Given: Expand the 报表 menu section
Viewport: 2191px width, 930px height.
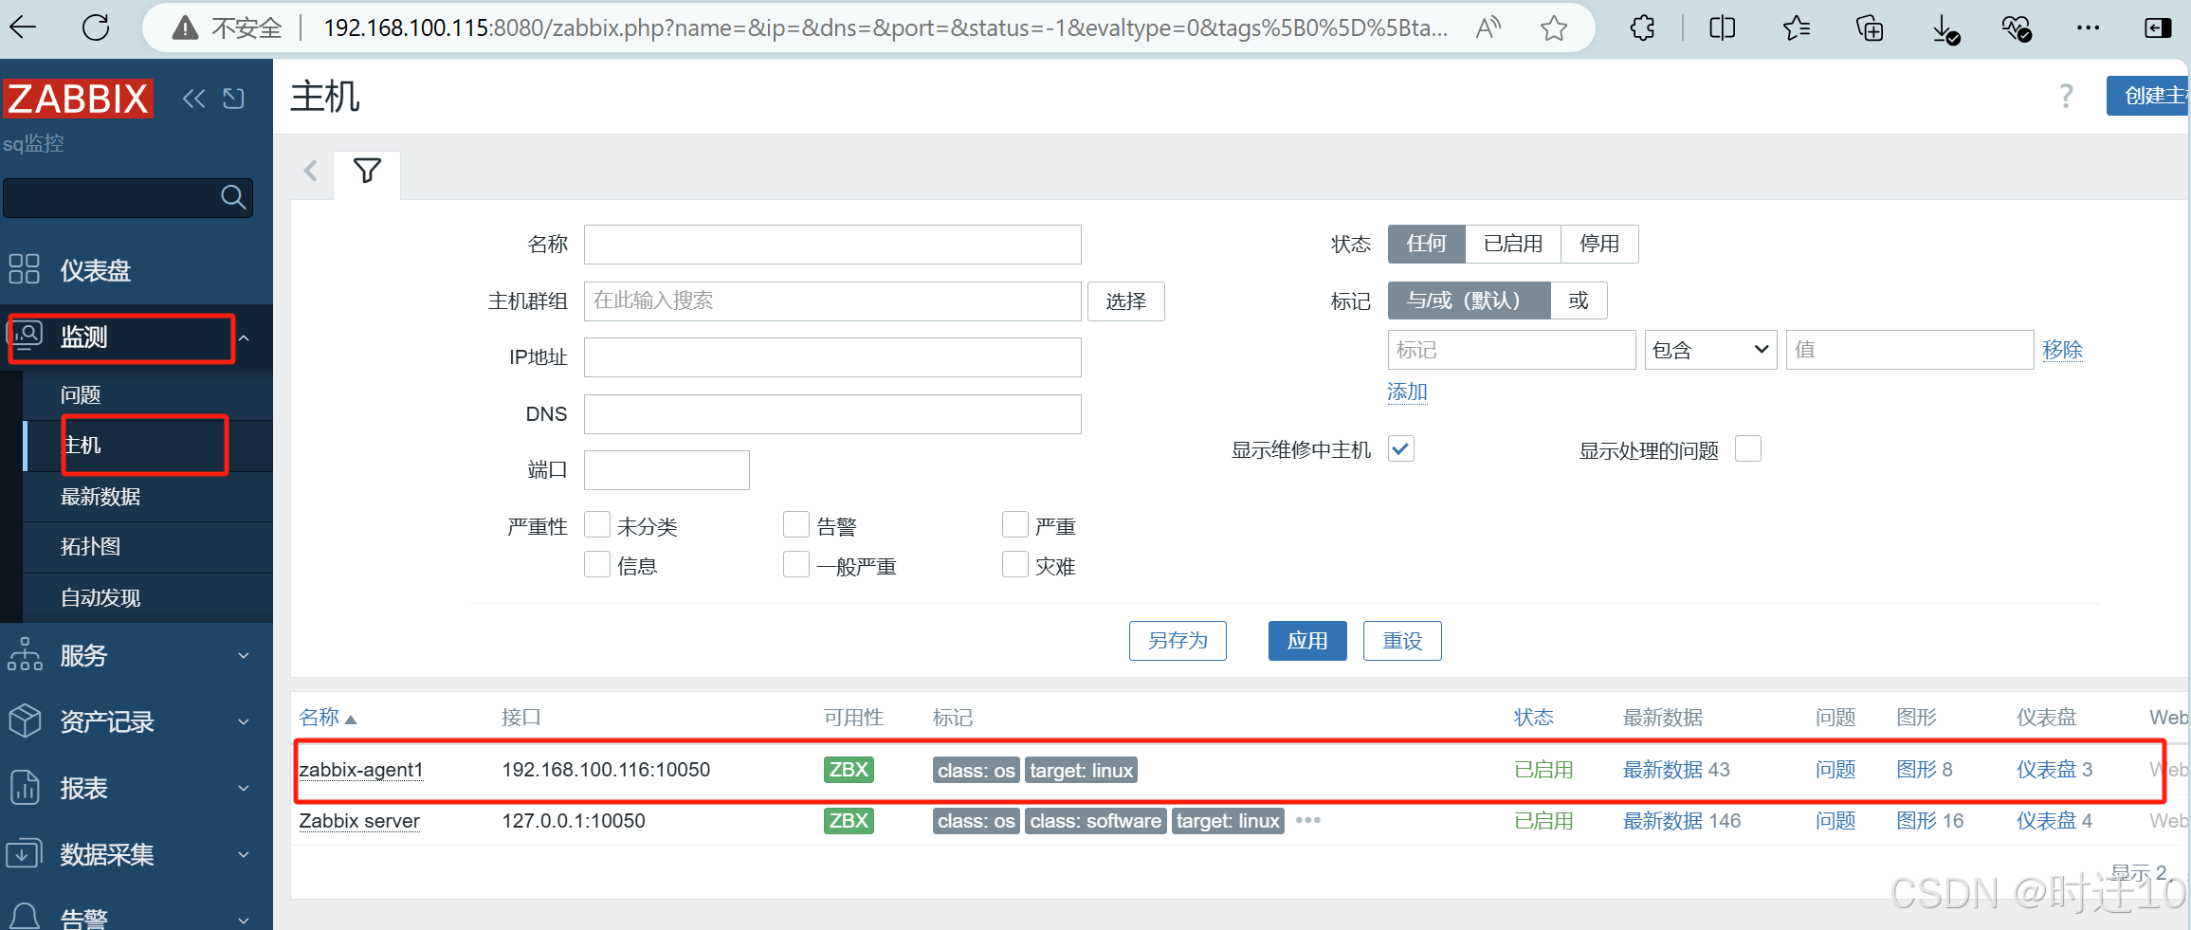Looking at the screenshot, I should (x=137, y=788).
